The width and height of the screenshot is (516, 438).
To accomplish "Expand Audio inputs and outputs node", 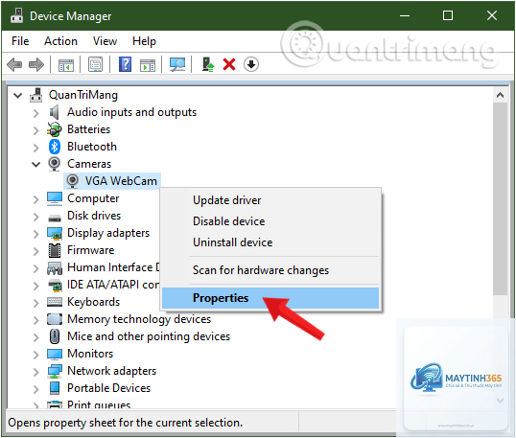I will (35, 113).
